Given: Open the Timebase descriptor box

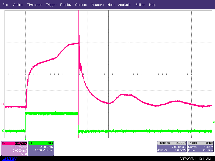Looking at the screenshot, I should 172,147.
